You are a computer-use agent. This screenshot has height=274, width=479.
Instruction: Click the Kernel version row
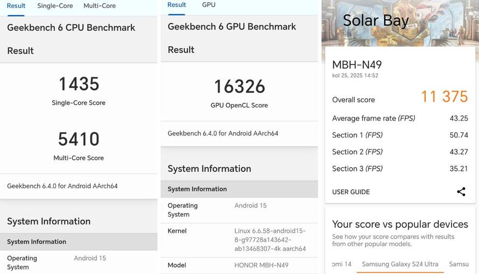pos(239,240)
